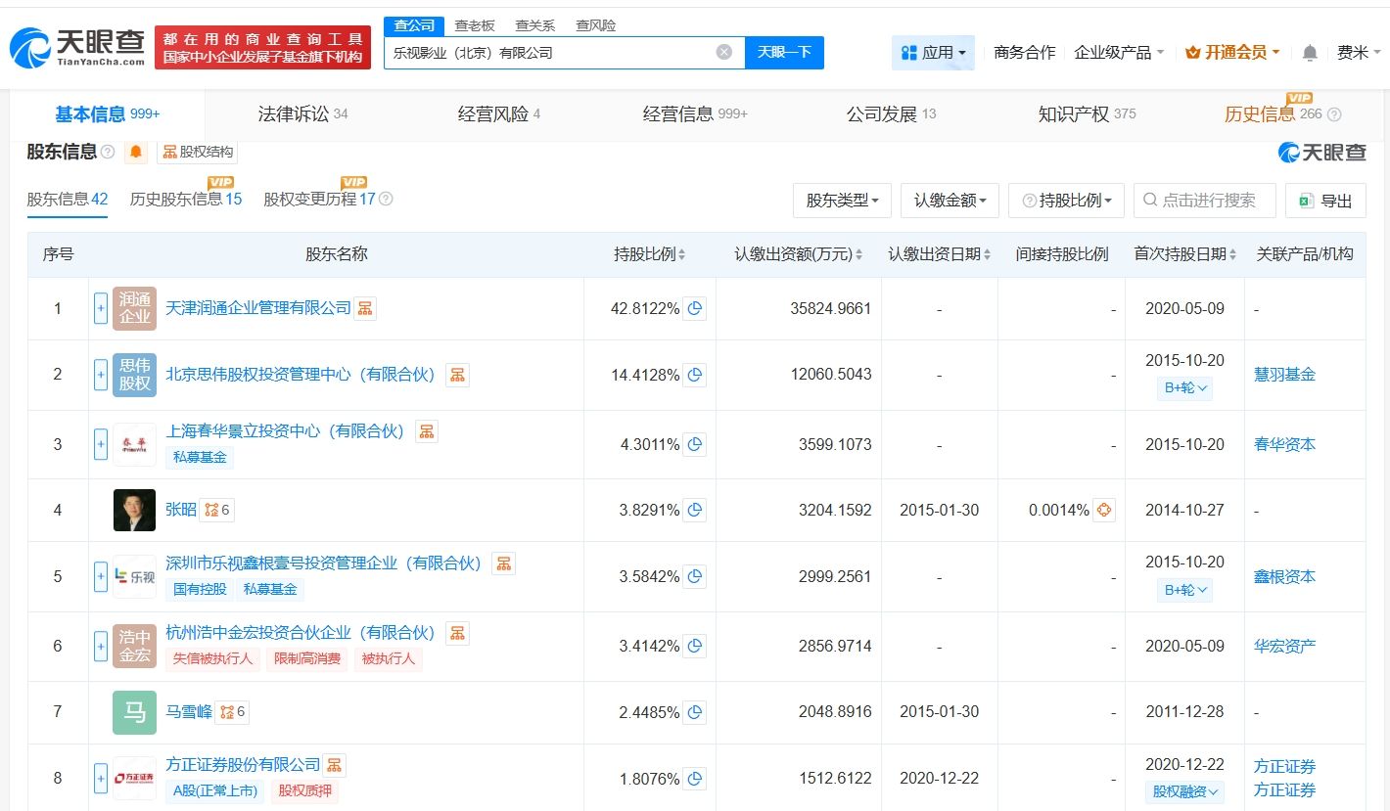Open the 认缴金额 filter dropdown

pos(949,201)
